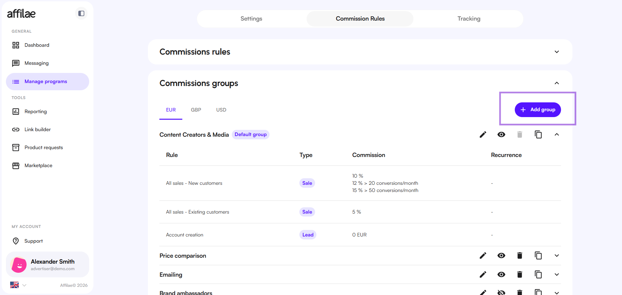Click the 0 EUR commission value

point(359,235)
